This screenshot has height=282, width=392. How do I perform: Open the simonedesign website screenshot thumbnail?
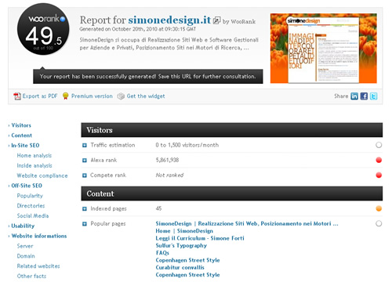coord(324,49)
